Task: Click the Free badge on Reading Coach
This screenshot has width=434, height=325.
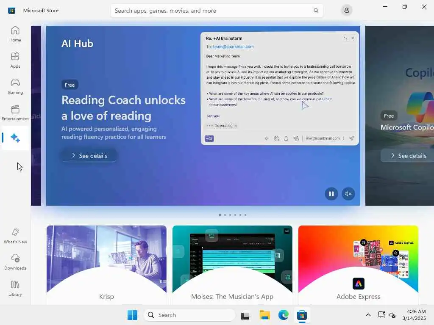Action: click(70, 85)
